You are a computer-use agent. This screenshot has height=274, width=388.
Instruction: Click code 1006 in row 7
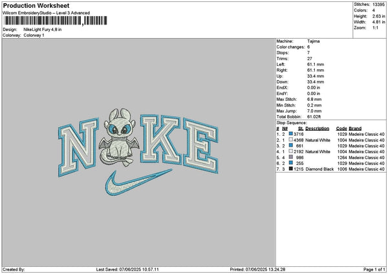point(342,169)
